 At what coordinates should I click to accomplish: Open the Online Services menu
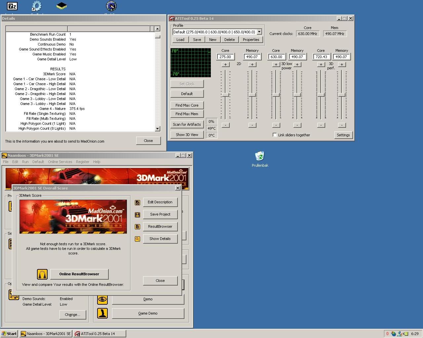(60, 162)
